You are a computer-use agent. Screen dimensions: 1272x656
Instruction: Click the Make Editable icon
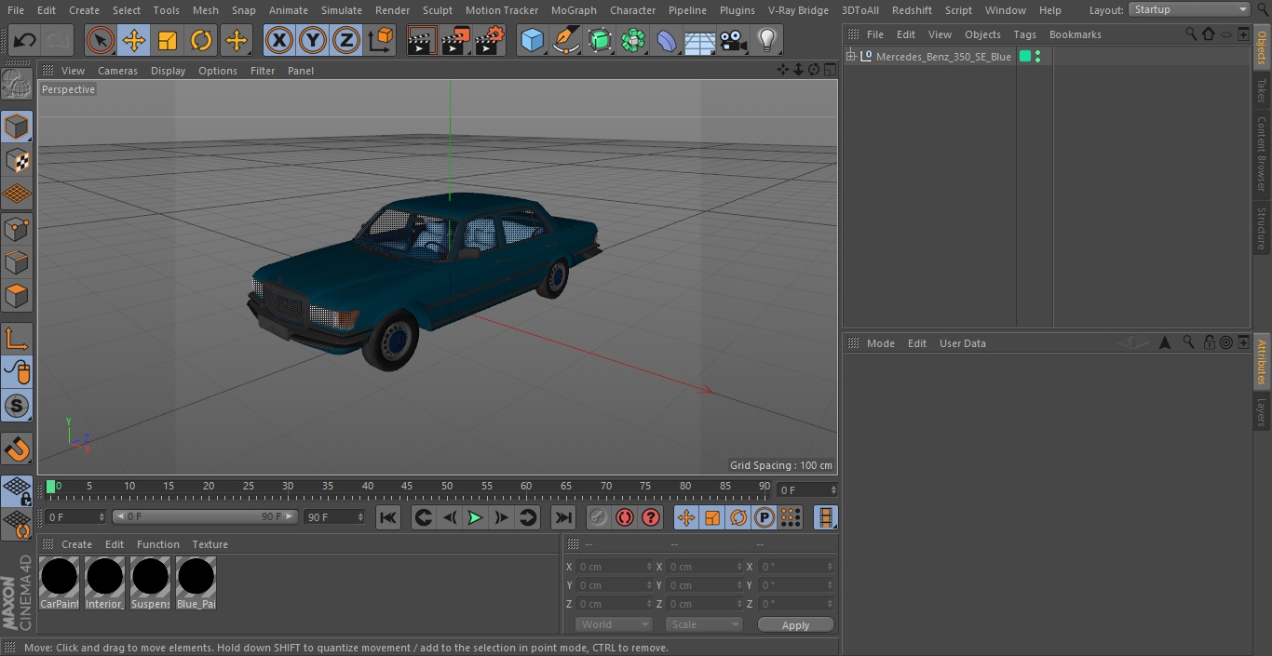pyautogui.click(x=17, y=86)
